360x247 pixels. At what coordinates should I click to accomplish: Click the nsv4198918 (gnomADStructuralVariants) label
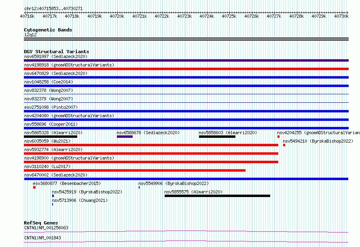click(69, 65)
